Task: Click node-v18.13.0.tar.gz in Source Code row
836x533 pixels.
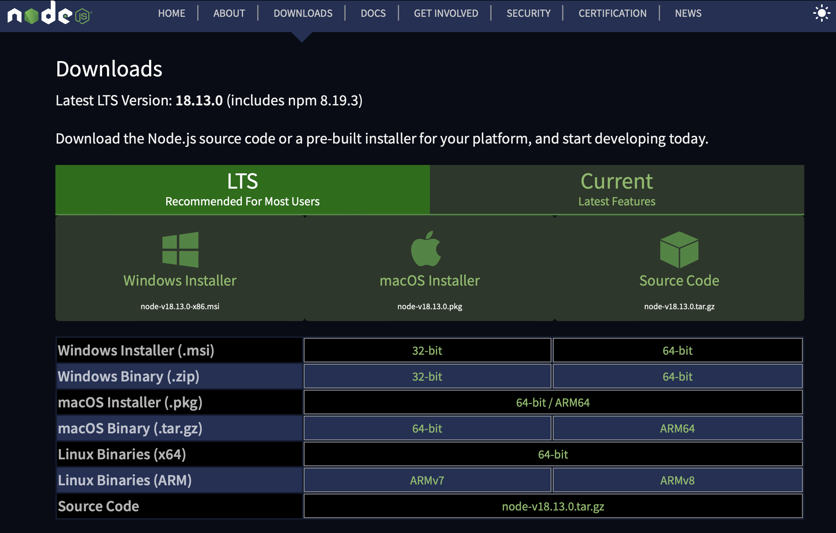Action: pos(552,506)
